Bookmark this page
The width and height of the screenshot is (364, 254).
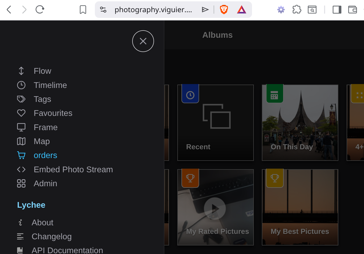[83, 10]
